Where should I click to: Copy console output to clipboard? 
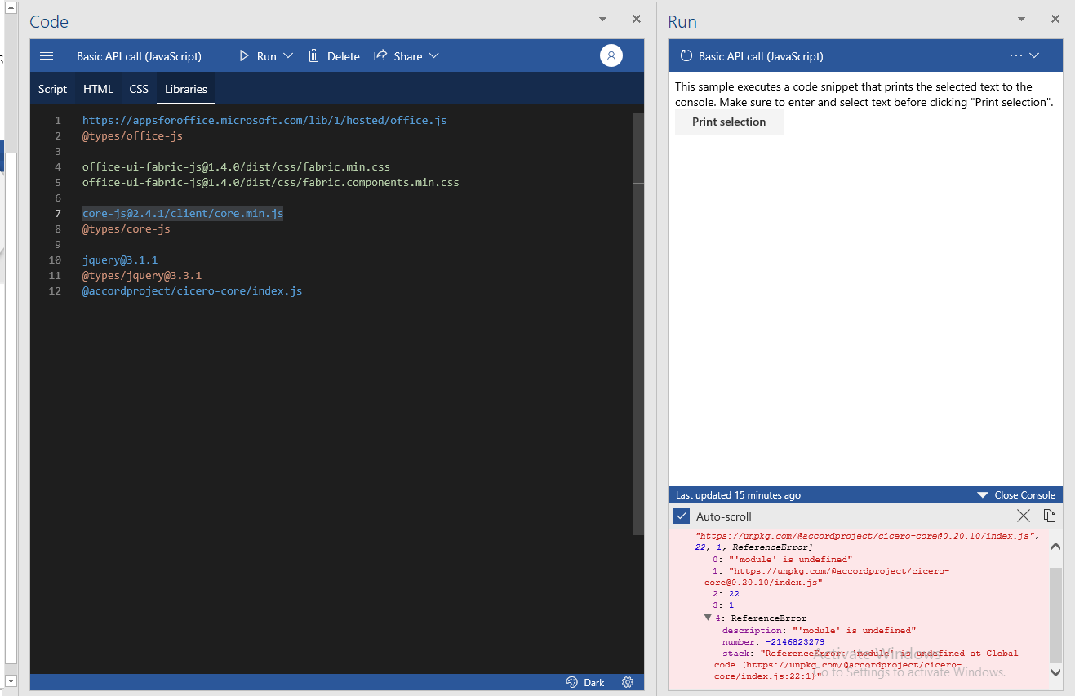1050,516
